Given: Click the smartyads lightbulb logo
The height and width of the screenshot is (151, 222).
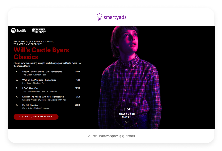Looking at the screenshot, I should pyautogui.click(x=99, y=16).
